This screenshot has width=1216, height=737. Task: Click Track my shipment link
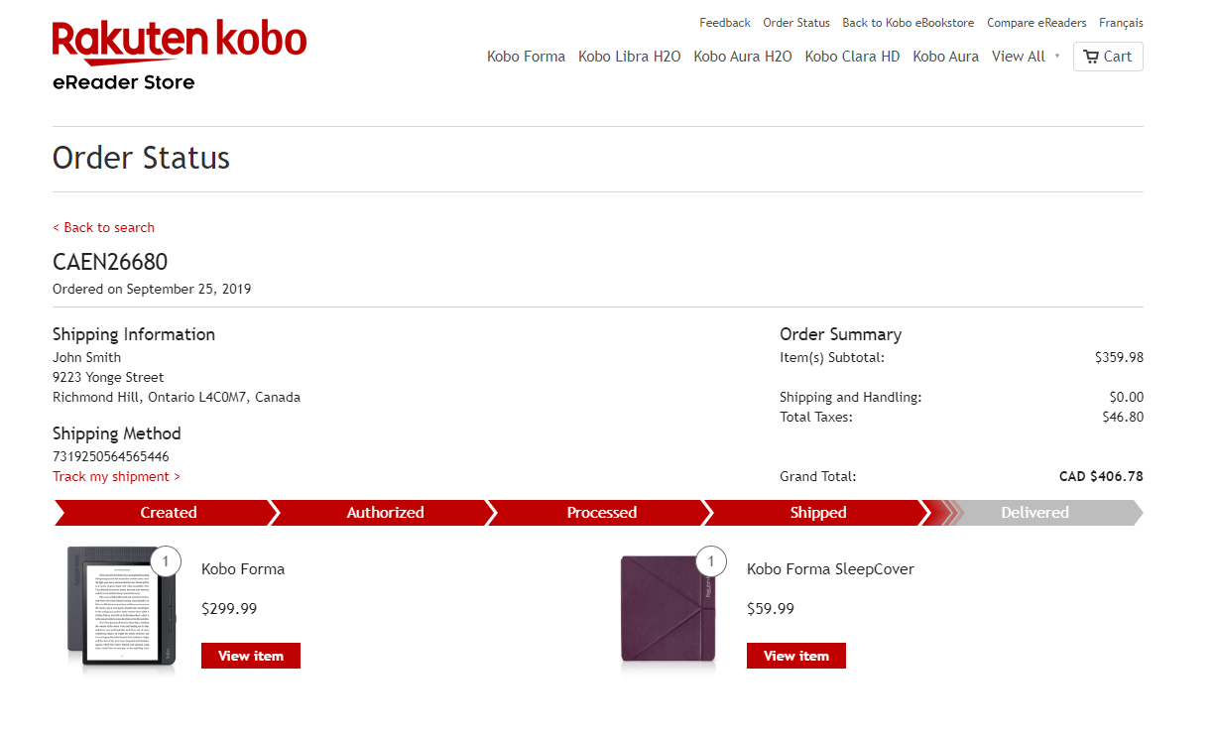(x=116, y=476)
